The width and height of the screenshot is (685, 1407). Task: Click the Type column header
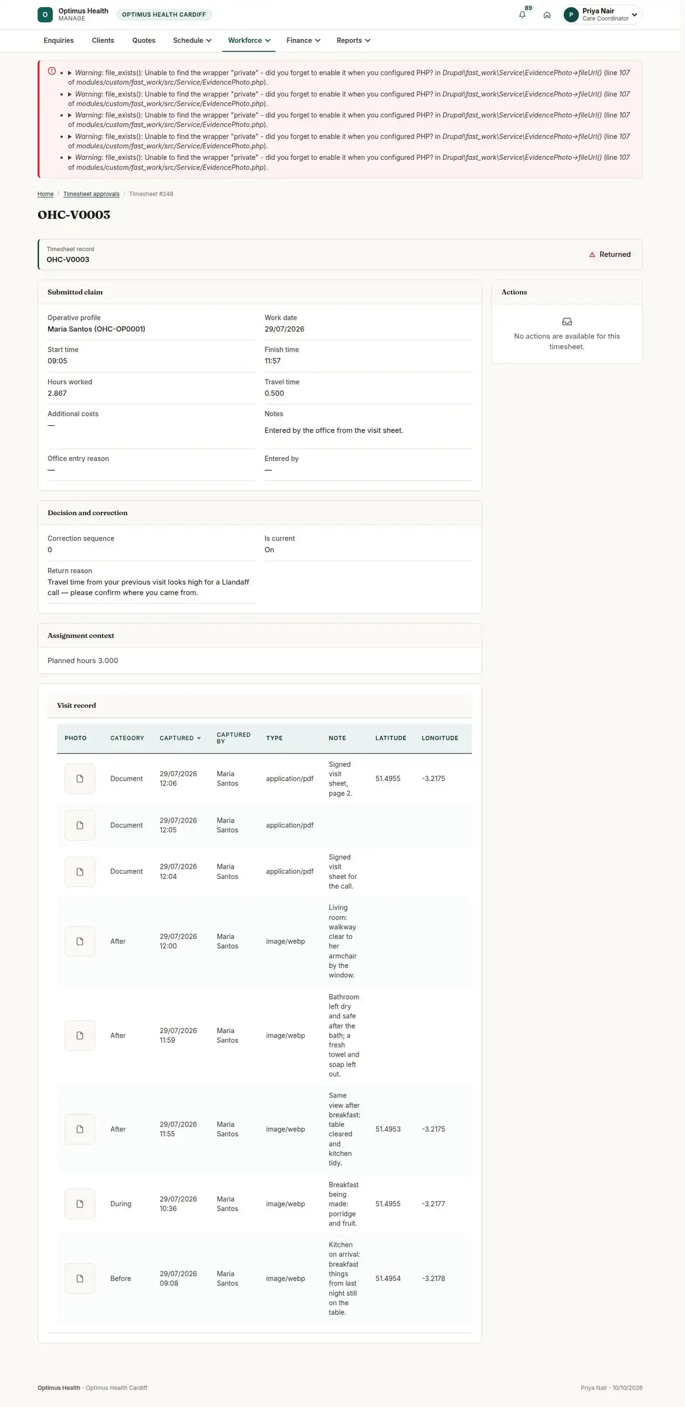[275, 738]
